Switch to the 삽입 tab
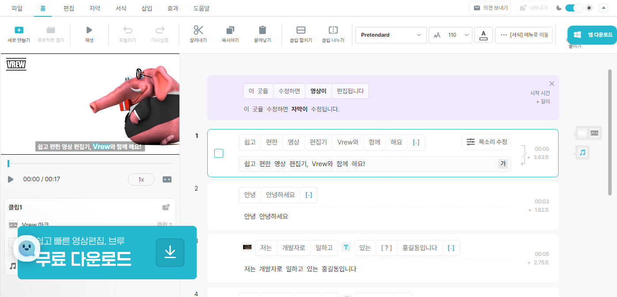The height and width of the screenshot is (297, 617). (147, 8)
